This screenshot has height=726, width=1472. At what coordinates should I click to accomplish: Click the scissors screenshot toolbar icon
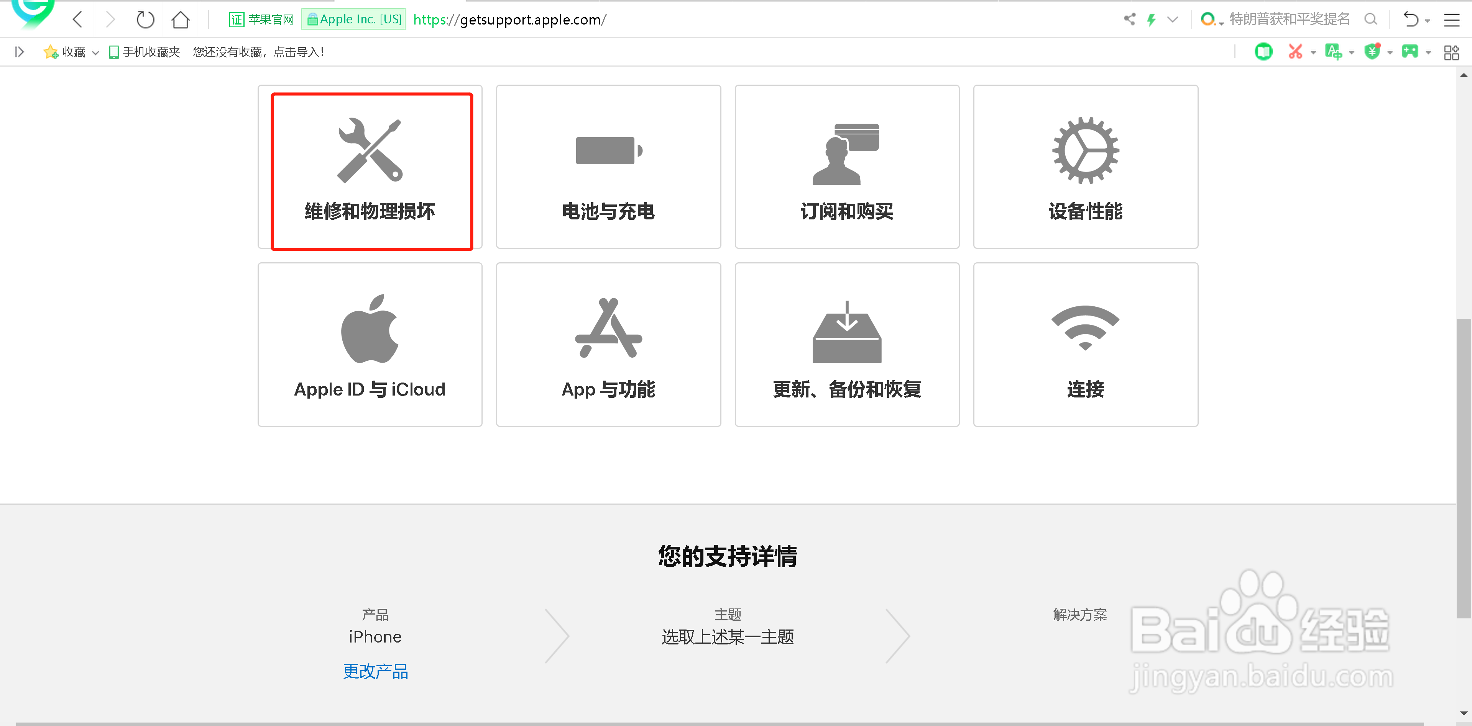tap(1295, 52)
